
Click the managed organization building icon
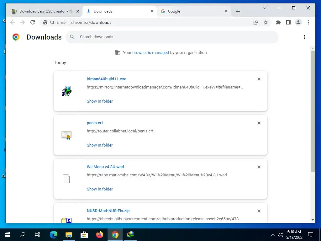(118, 53)
